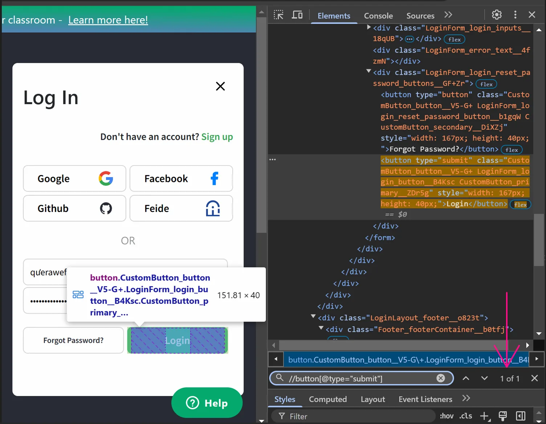Image resolution: width=546 pixels, height=424 pixels.
Task: Open the three-dot DevTools customization menu
Action: pyautogui.click(x=515, y=15)
